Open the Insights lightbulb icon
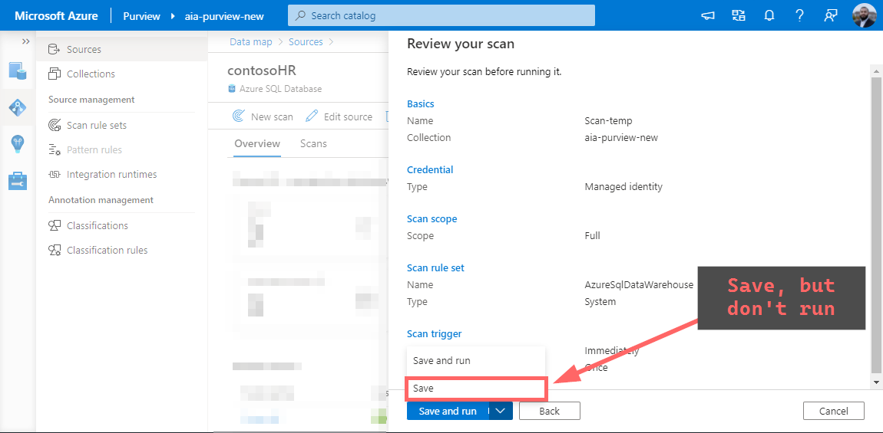Screen dimensions: 883x433 tap(18, 144)
